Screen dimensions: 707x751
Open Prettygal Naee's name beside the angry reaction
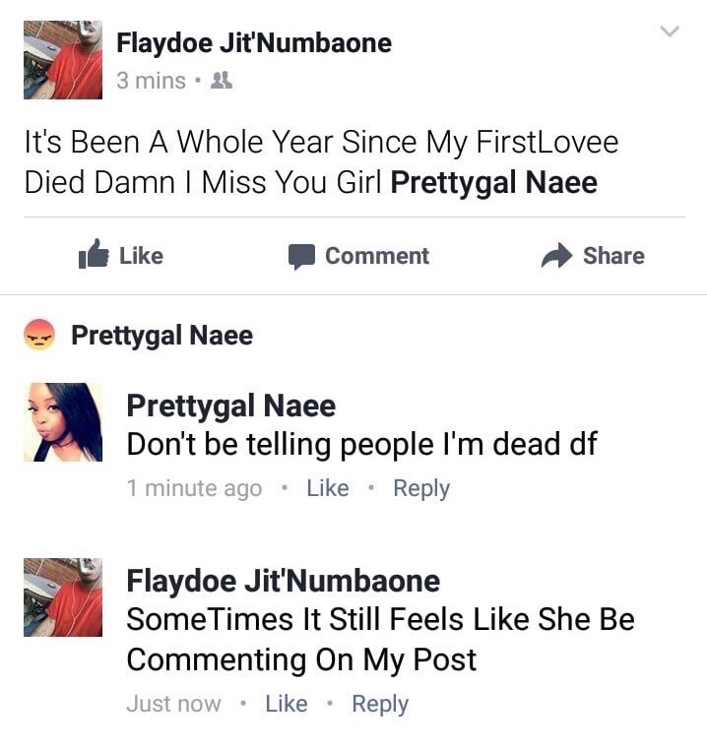coord(161,336)
